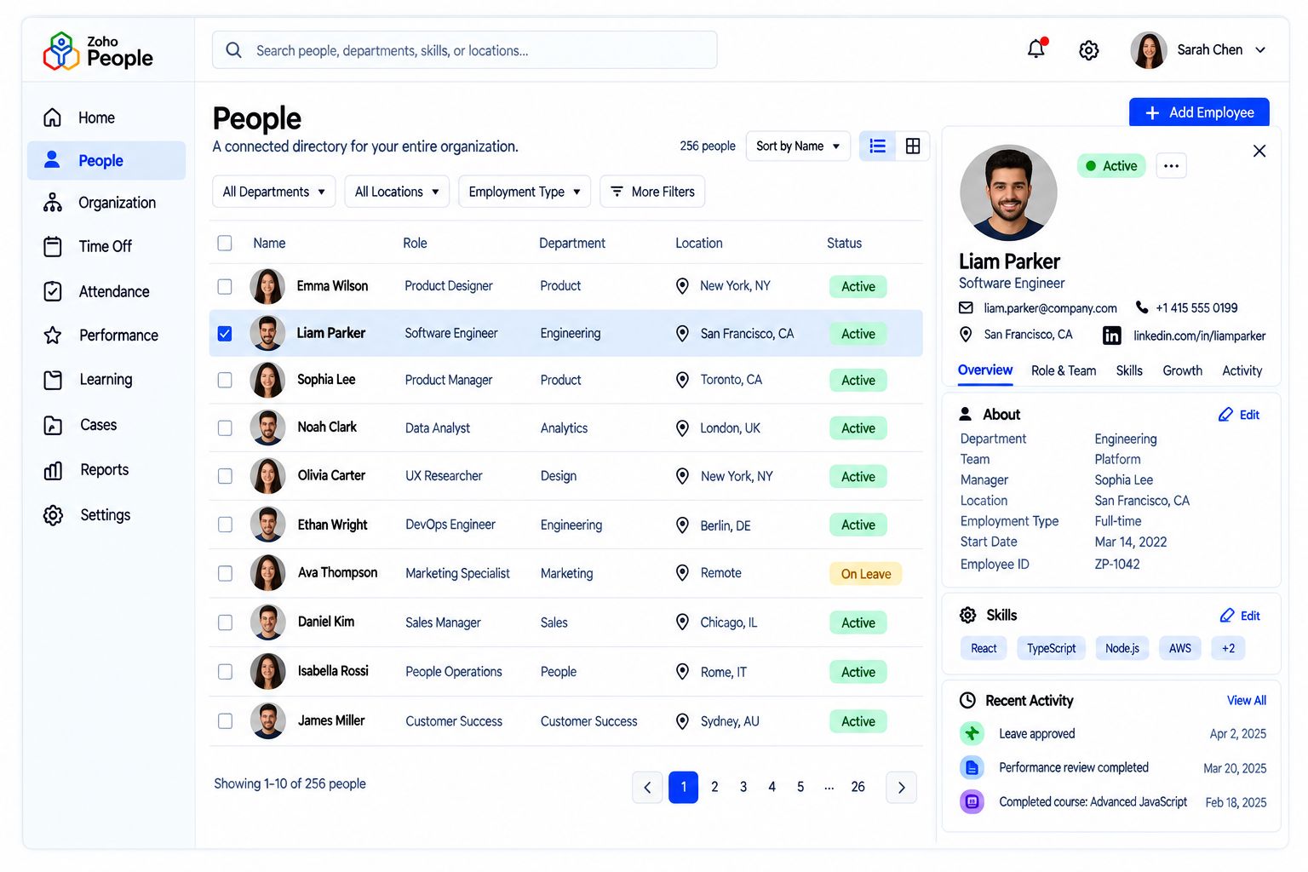Close the Liam Parker profile panel
The height and width of the screenshot is (872, 1308).
click(x=1259, y=151)
